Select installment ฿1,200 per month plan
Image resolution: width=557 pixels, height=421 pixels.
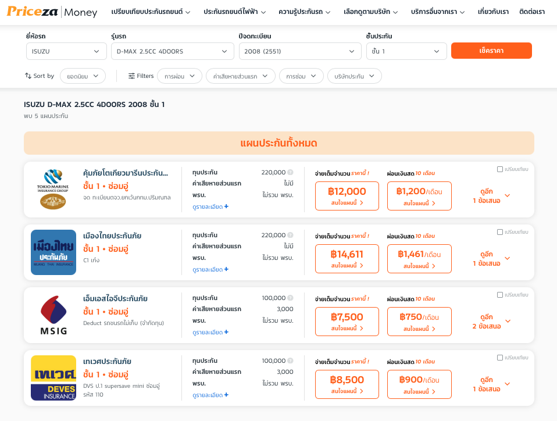pyautogui.click(x=419, y=196)
